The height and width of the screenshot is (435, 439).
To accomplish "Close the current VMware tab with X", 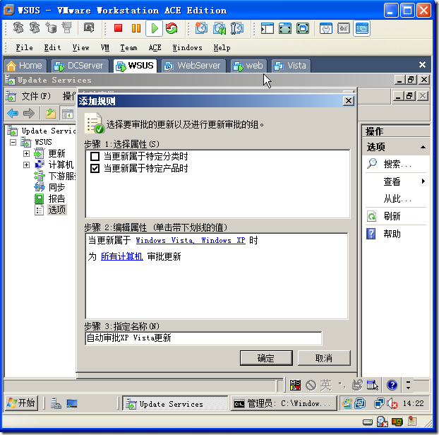I will coord(422,65).
